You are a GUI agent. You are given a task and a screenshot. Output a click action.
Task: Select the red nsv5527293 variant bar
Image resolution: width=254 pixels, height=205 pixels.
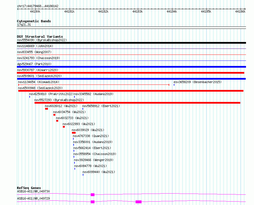[137, 103]
